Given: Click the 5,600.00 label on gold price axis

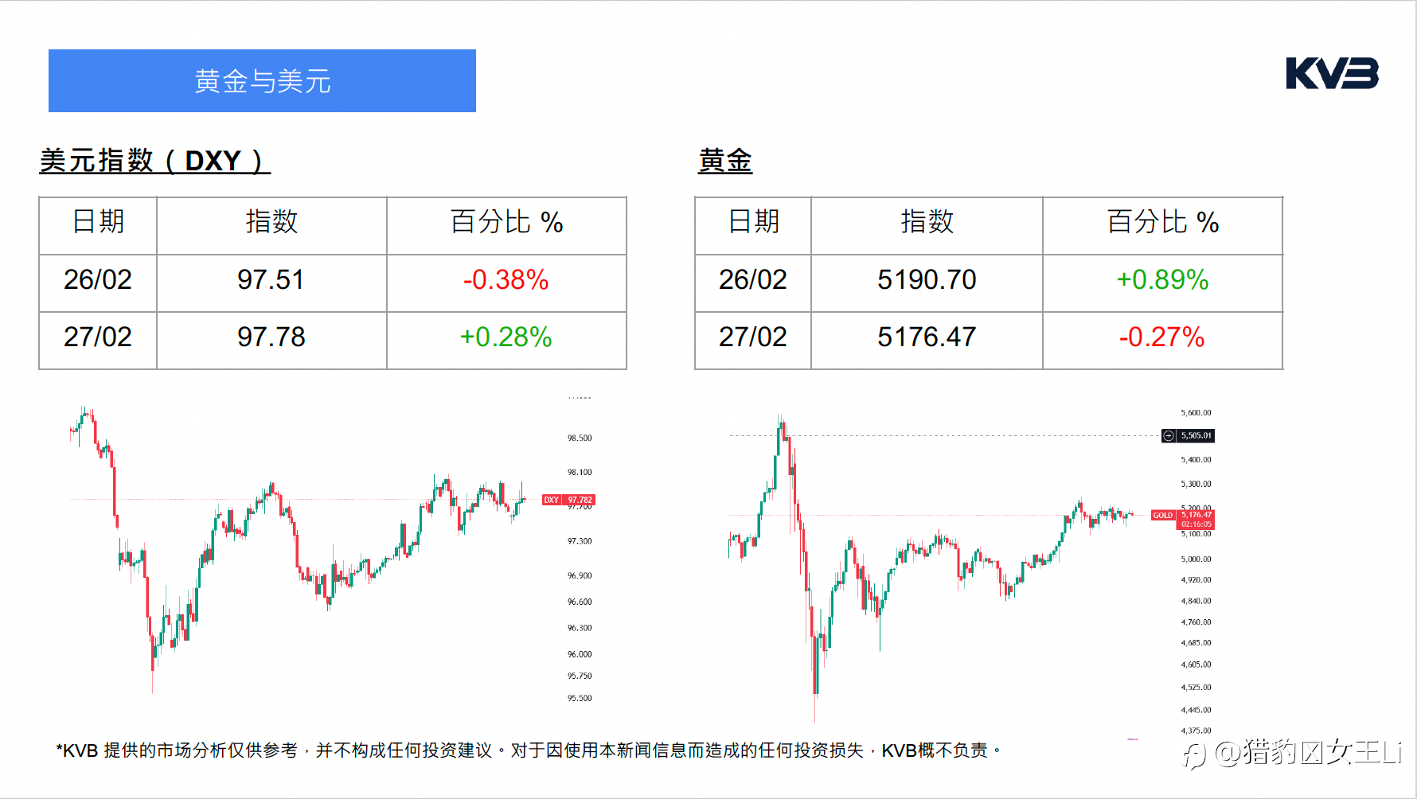Looking at the screenshot, I should (x=1196, y=413).
